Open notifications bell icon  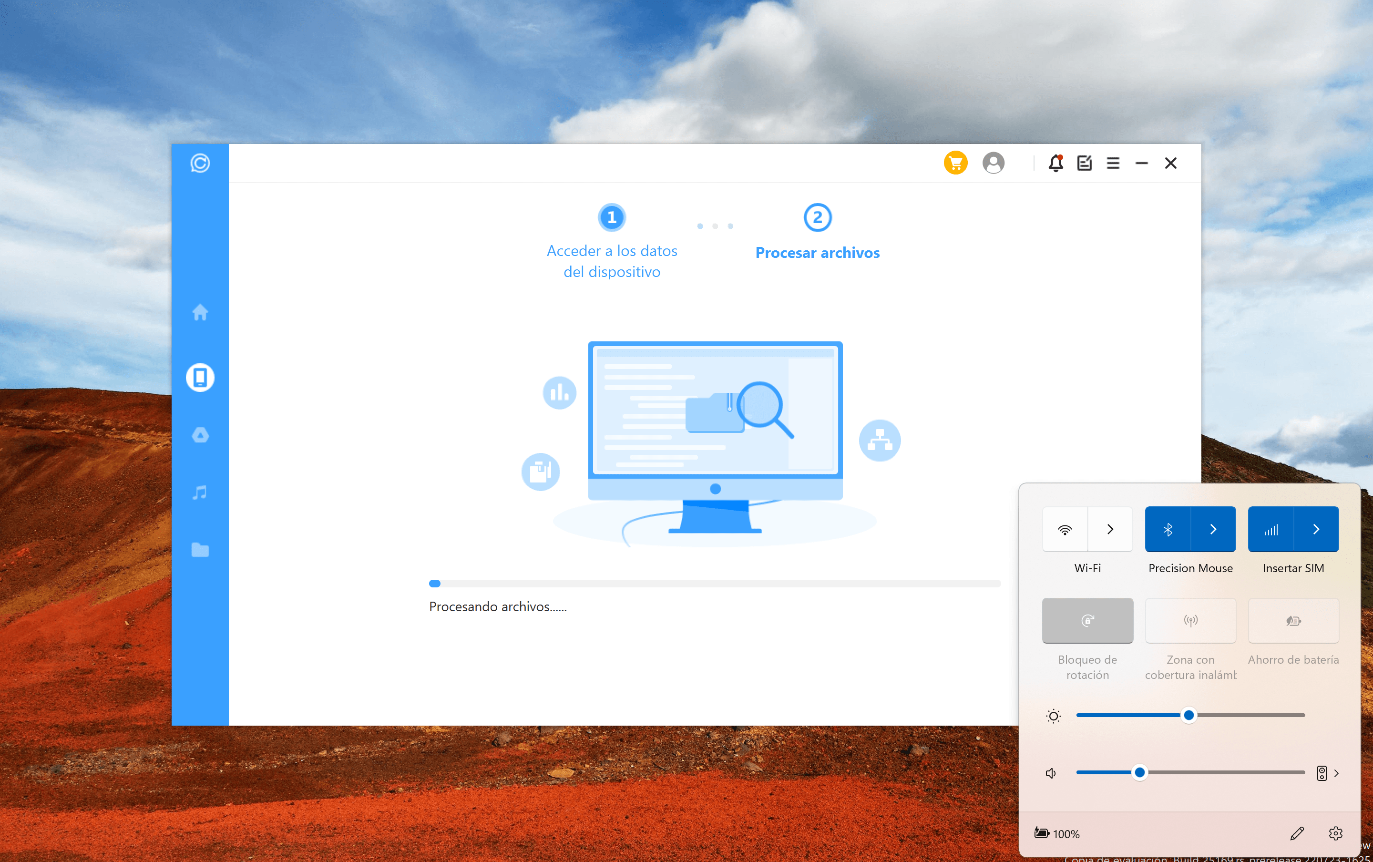click(x=1055, y=163)
